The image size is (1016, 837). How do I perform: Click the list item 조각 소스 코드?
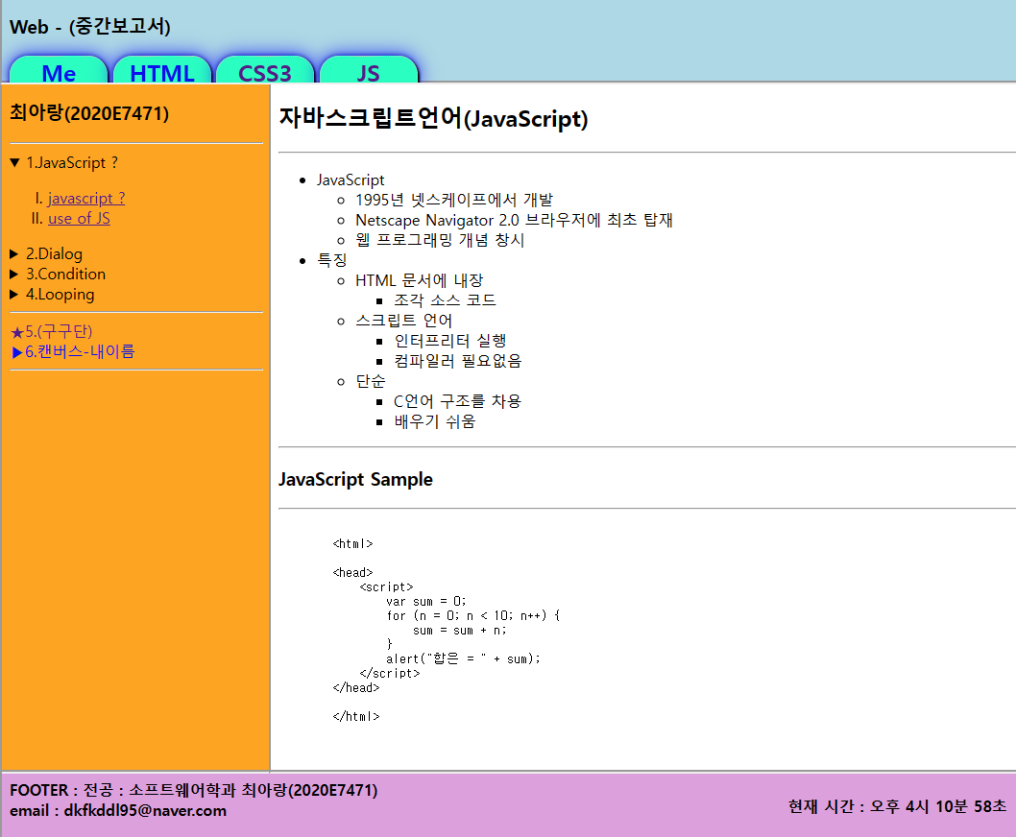(446, 300)
